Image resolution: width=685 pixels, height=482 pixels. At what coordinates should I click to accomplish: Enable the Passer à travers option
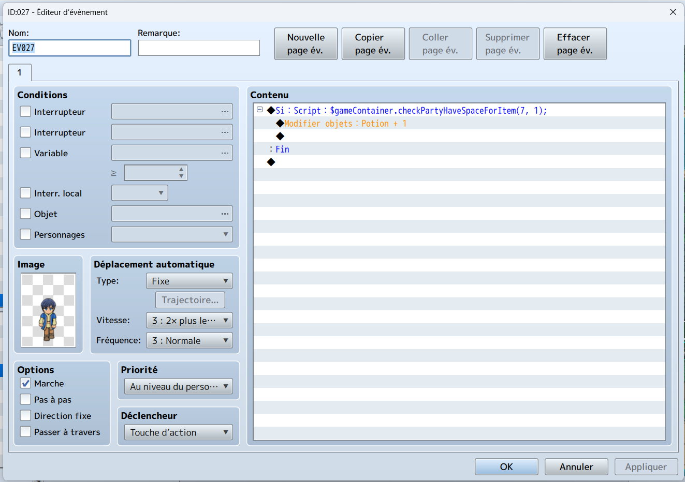coord(25,431)
